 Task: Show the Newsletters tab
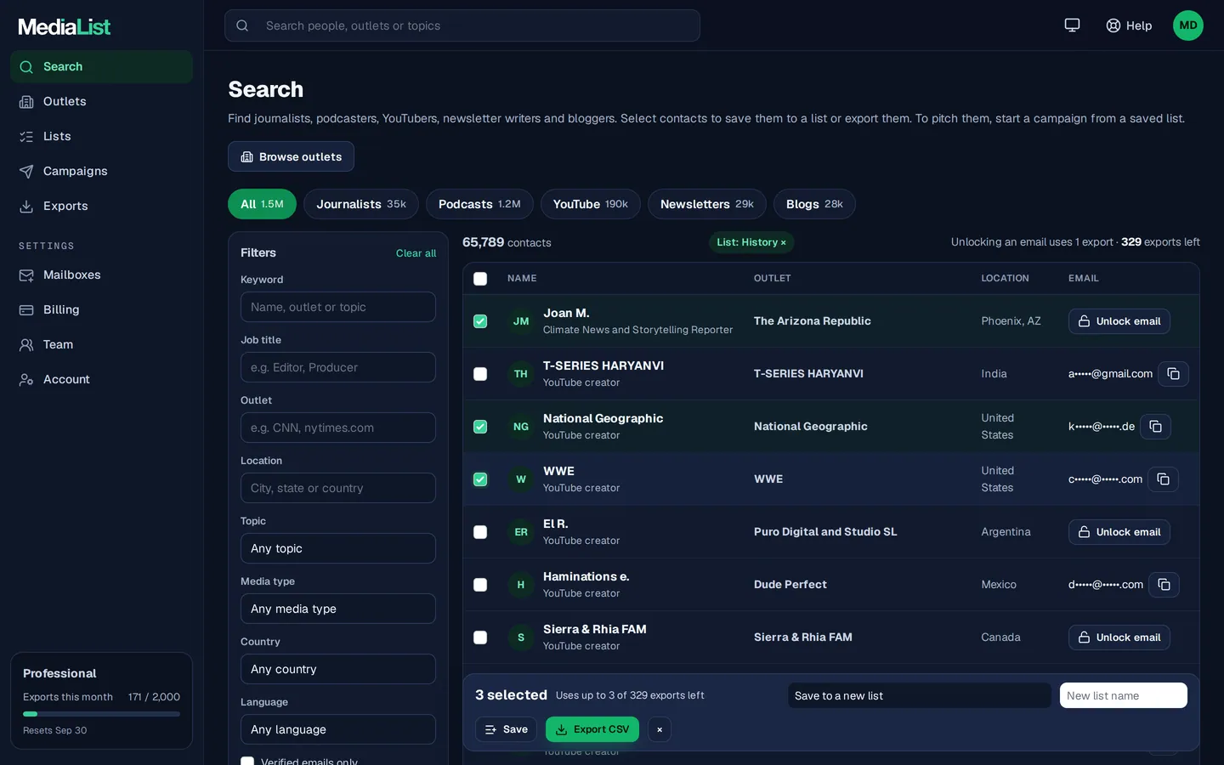coord(707,204)
